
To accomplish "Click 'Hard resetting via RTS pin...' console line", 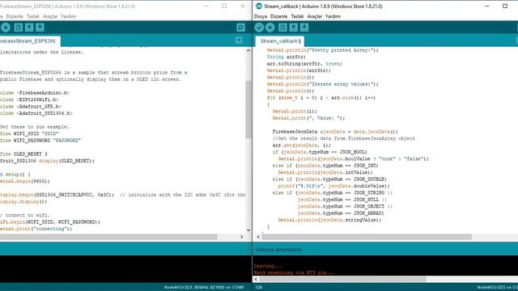I will click(294, 273).
